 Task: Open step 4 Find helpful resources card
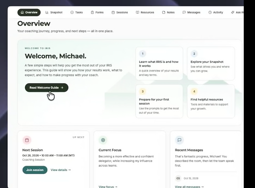(211, 101)
